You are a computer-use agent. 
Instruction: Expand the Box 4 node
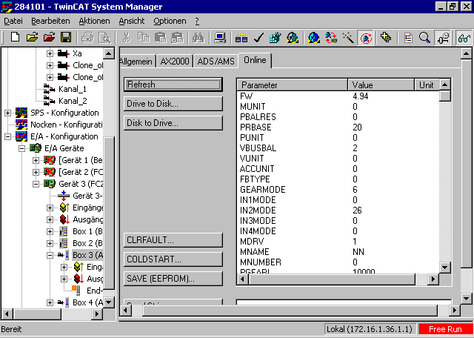click(50, 302)
